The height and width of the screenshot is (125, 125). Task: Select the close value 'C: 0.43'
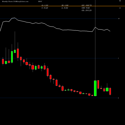[45, 8]
